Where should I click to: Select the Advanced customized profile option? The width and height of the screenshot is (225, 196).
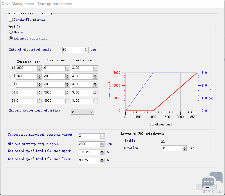coord(11,38)
